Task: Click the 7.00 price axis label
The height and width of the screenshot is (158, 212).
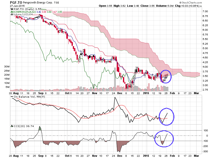Action: (205, 11)
